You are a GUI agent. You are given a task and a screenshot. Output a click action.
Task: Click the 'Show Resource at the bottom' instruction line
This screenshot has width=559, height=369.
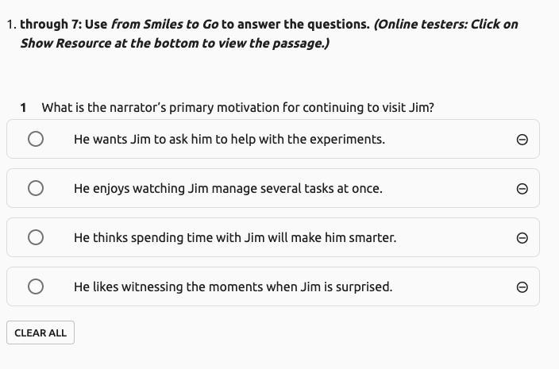175,43
